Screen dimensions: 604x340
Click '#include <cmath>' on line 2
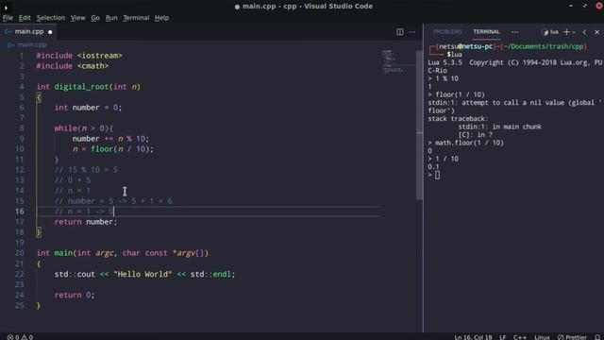pos(73,66)
